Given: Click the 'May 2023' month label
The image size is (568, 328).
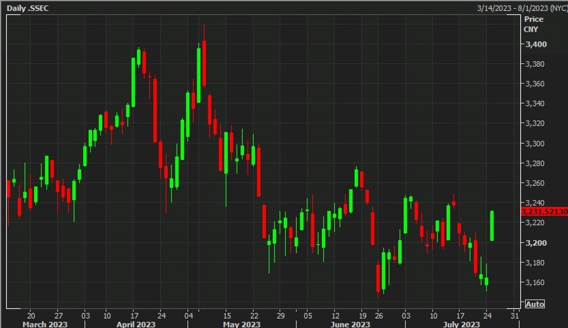Looking at the screenshot, I should (x=242, y=324).
